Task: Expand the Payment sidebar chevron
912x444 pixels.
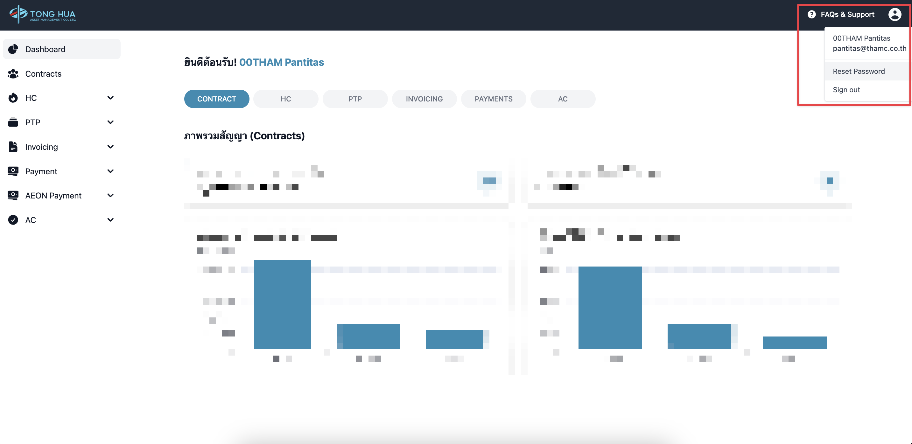Action: 110,171
